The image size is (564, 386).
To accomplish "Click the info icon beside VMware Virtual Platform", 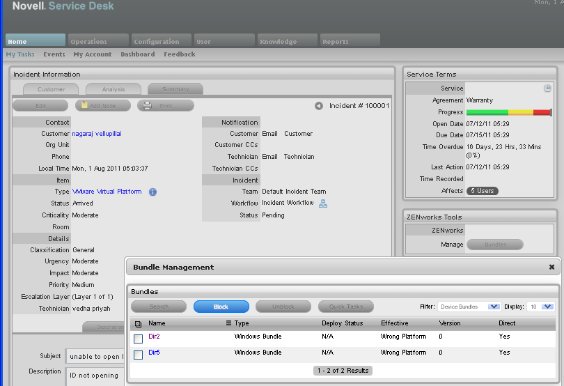I will pyautogui.click(x=152, y=192).
